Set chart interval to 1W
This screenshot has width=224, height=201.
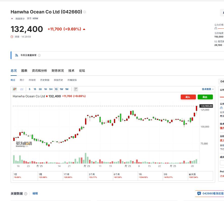pyautogui.click(x=62, y=89)
